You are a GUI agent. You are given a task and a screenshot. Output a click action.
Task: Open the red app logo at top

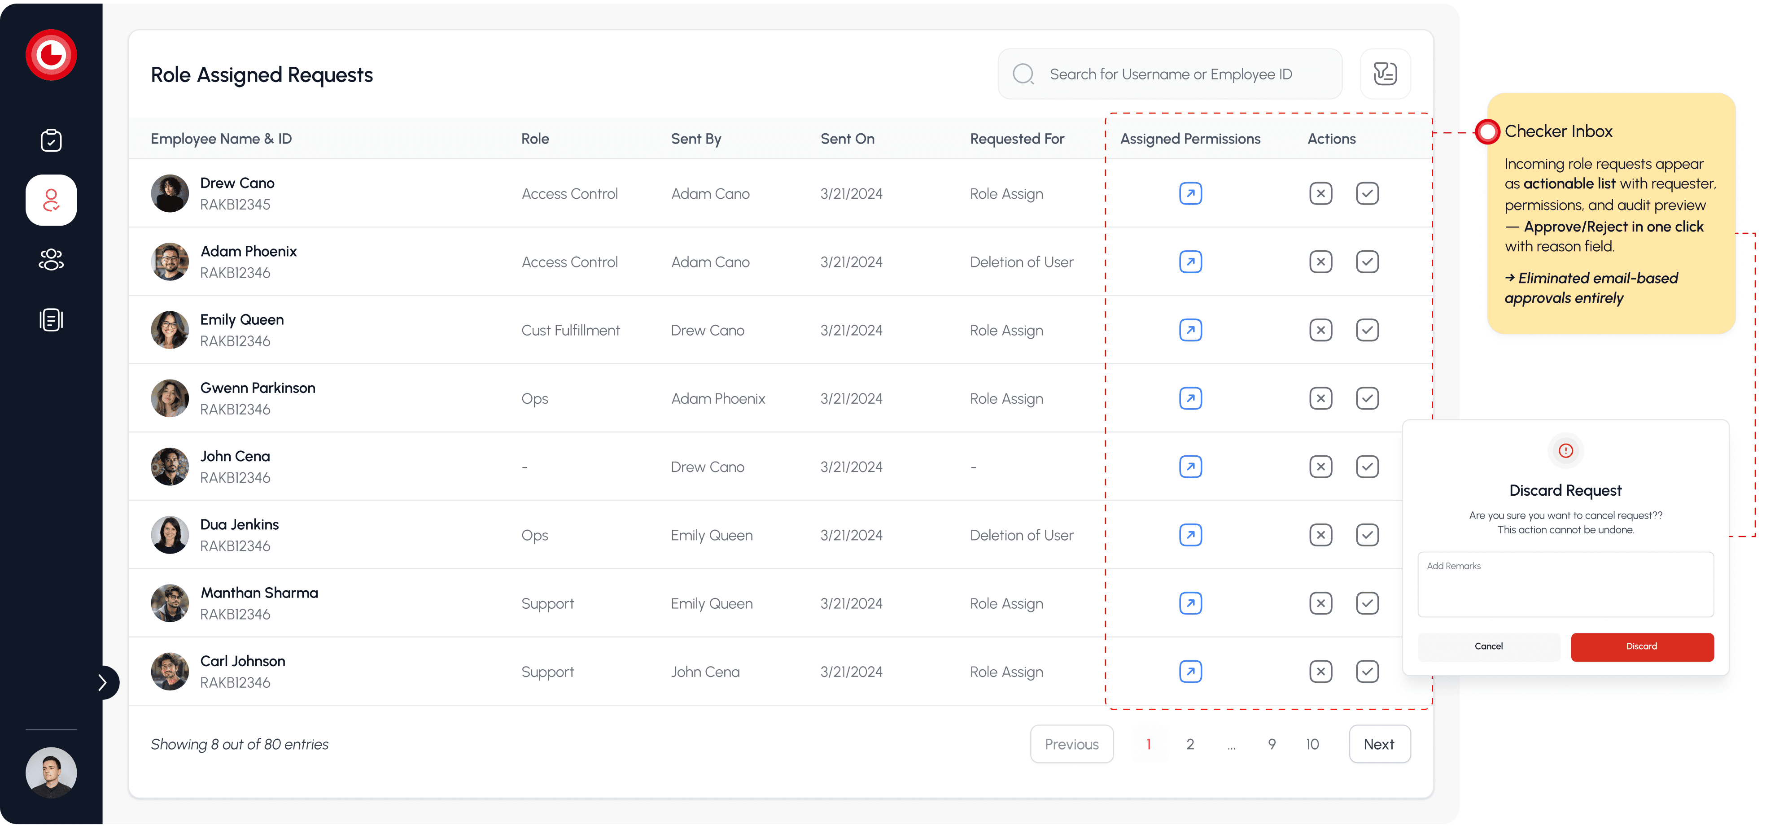pyautogui.click(x=51, y=55)
